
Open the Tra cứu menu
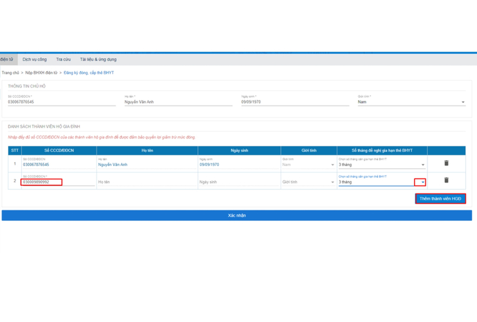tap(63, 60)
